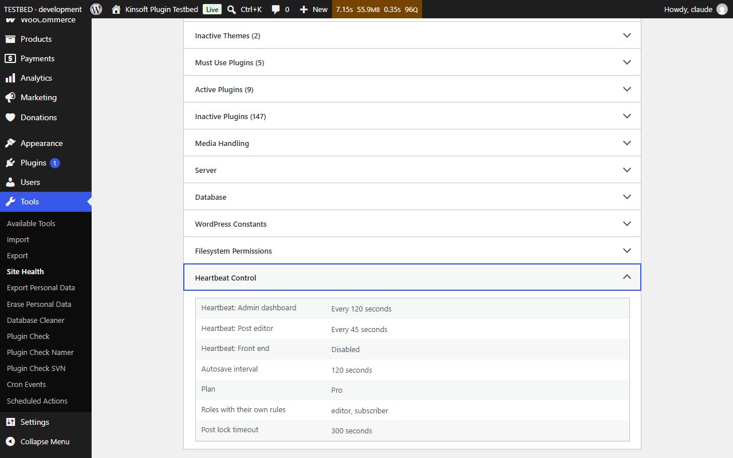
Task: Expand the Database section
Action: click(x=412, y=197)
